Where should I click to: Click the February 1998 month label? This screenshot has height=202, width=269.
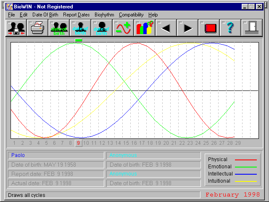[x=233, y=195]
